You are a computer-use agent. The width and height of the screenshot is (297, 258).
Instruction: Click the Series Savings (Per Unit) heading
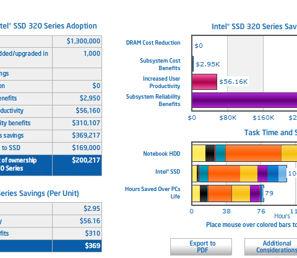pos(39,193)
